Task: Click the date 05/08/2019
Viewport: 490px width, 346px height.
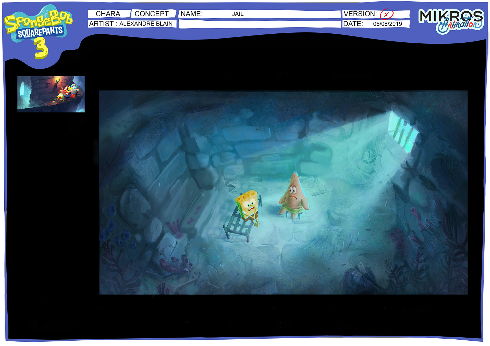Action: 387,24
